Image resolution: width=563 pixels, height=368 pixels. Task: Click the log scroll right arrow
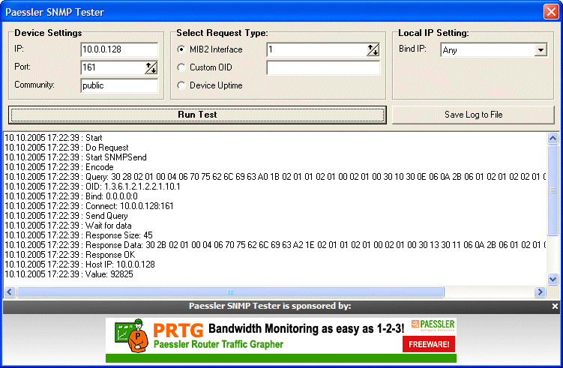pos(540,292)
